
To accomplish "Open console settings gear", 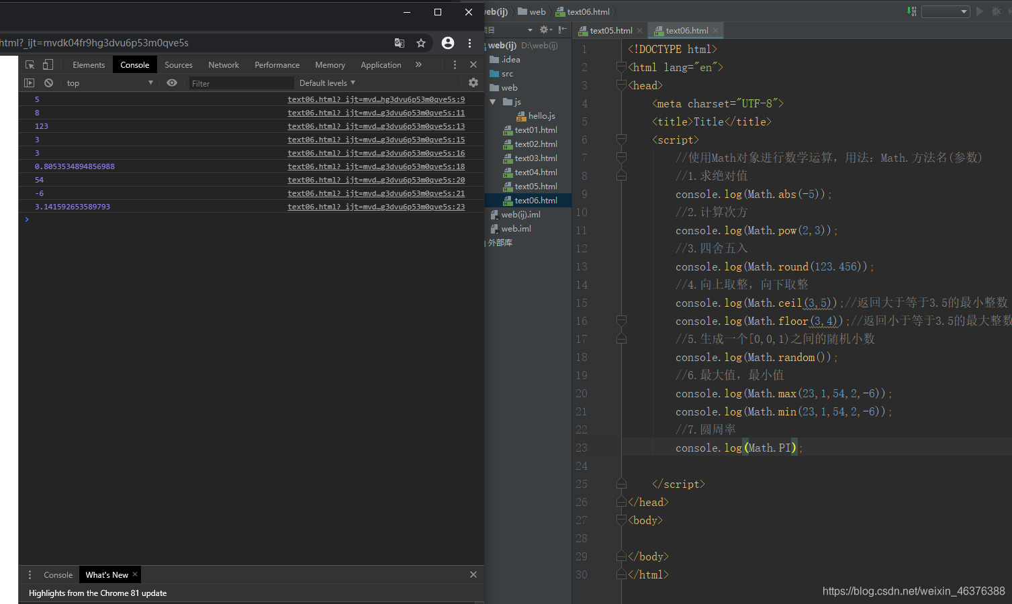I will [x=473, y=83].
